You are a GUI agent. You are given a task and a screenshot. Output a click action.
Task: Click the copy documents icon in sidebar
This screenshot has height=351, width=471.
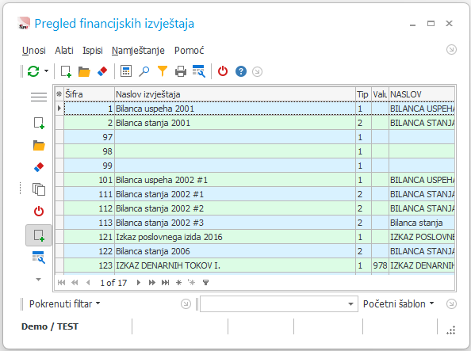coord(39,189)
